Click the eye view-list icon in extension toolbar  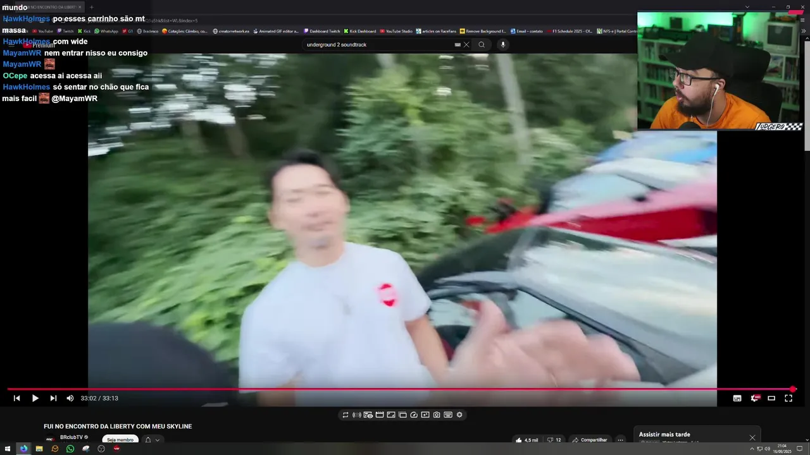coord(368,415)
